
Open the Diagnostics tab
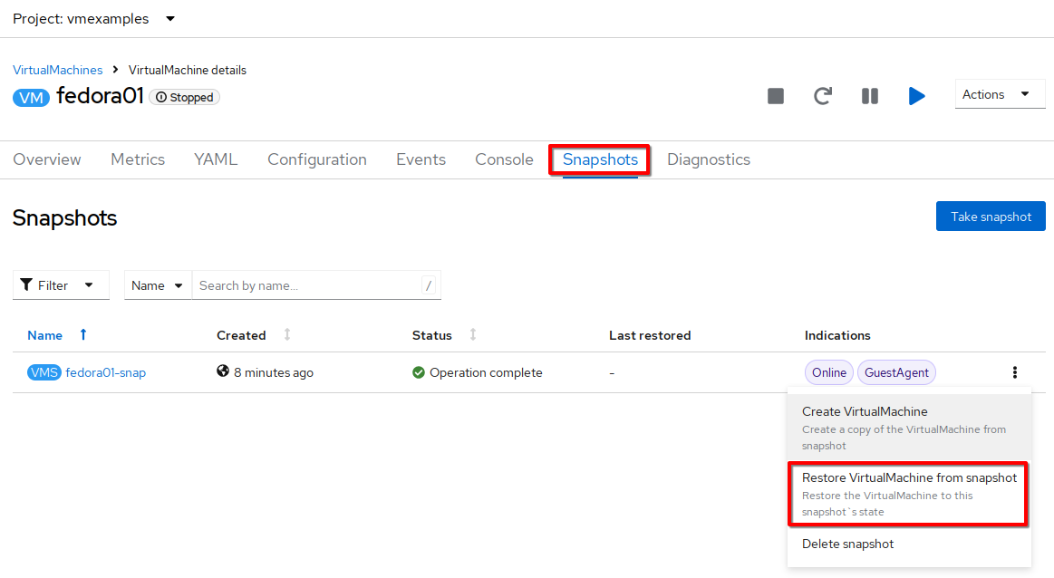coord(709,159)
